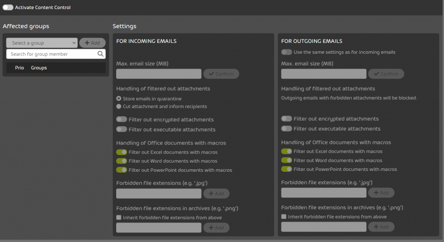Add incoming forbidden file extension
Image resolution: width=444 pixels, height=242 pixels.
coord(216,193)
